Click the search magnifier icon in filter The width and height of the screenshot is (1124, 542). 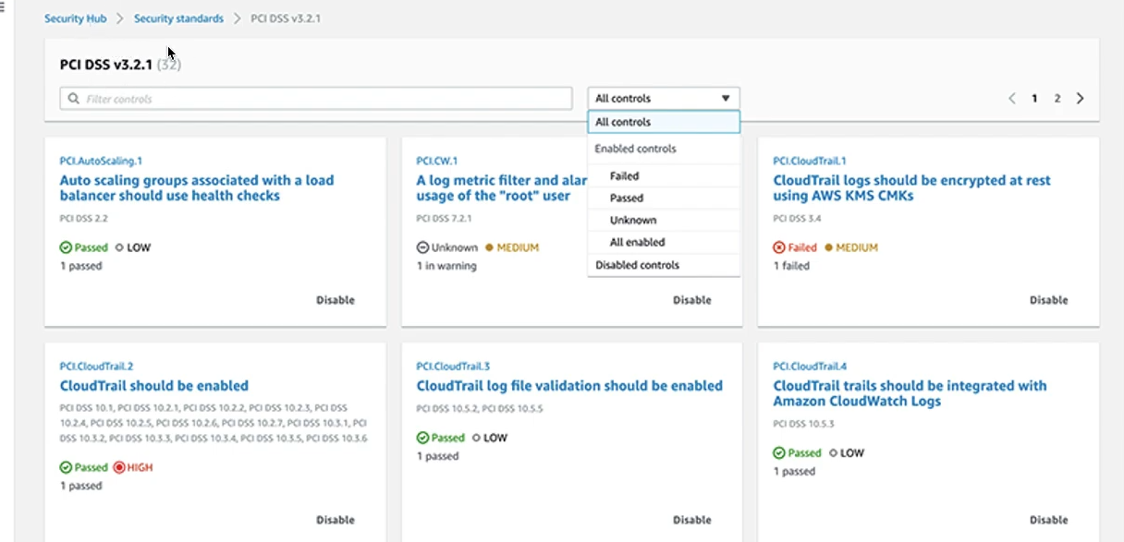click(x=73, y=99)
